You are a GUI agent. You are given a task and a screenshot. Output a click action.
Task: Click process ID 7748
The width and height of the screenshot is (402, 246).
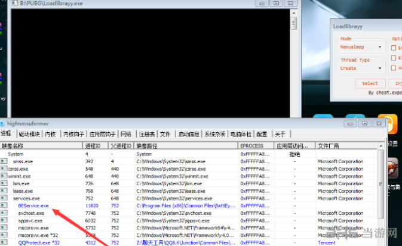(90, 213)
